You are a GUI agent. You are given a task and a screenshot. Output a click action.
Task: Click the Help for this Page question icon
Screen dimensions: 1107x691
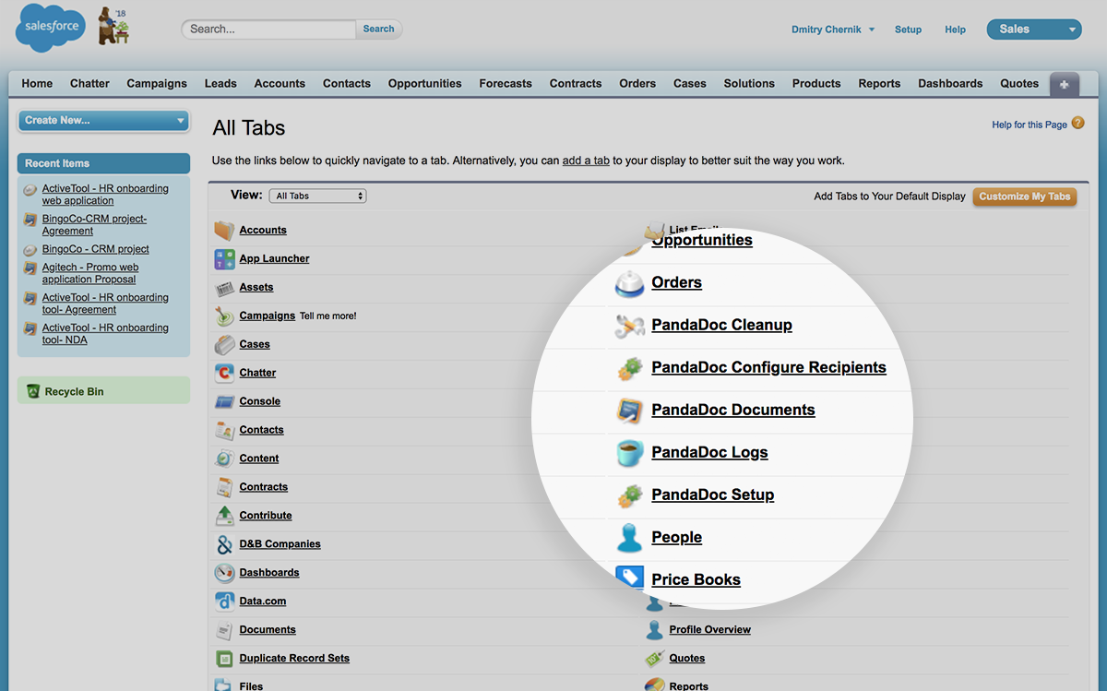pyautogui.click(x=1077, y=123)
